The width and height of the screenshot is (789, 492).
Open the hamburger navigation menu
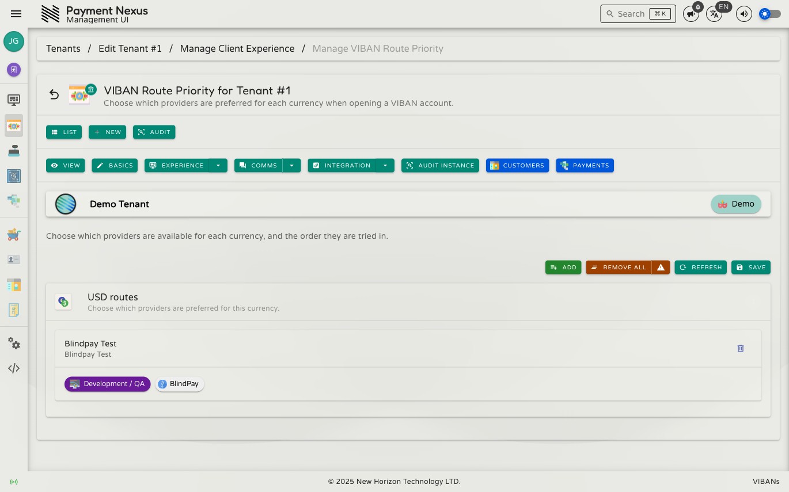[16, 14]
